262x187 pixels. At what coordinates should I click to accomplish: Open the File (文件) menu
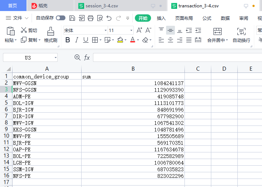[15, 18]
